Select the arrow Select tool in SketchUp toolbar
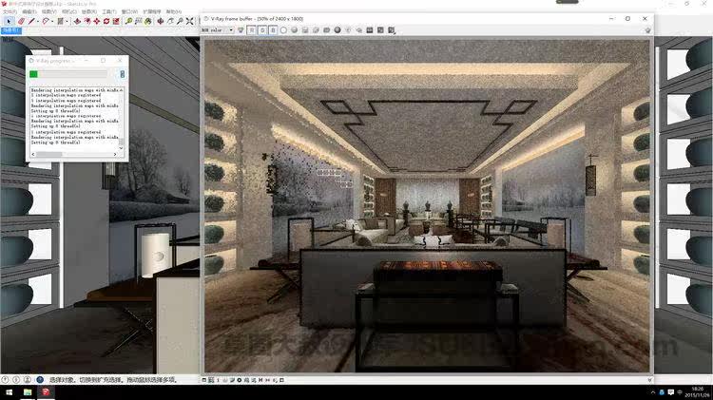This screenshot has width=713, height=400. click(9, 21)
